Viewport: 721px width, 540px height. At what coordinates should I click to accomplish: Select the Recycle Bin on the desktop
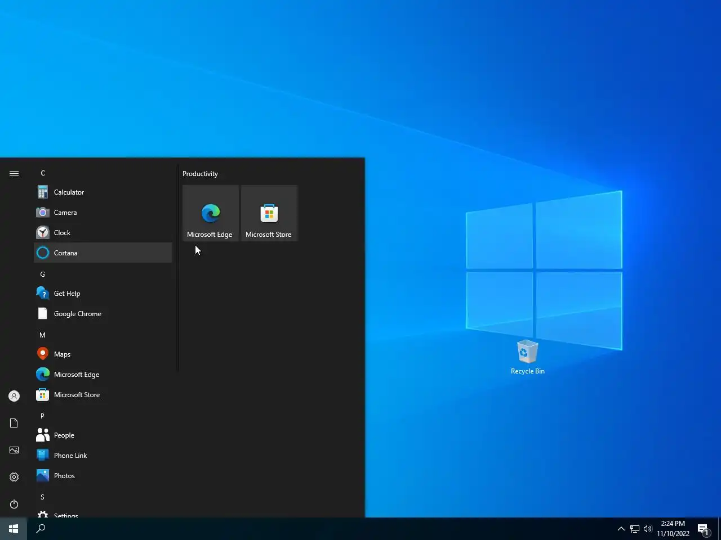point(528,357)
